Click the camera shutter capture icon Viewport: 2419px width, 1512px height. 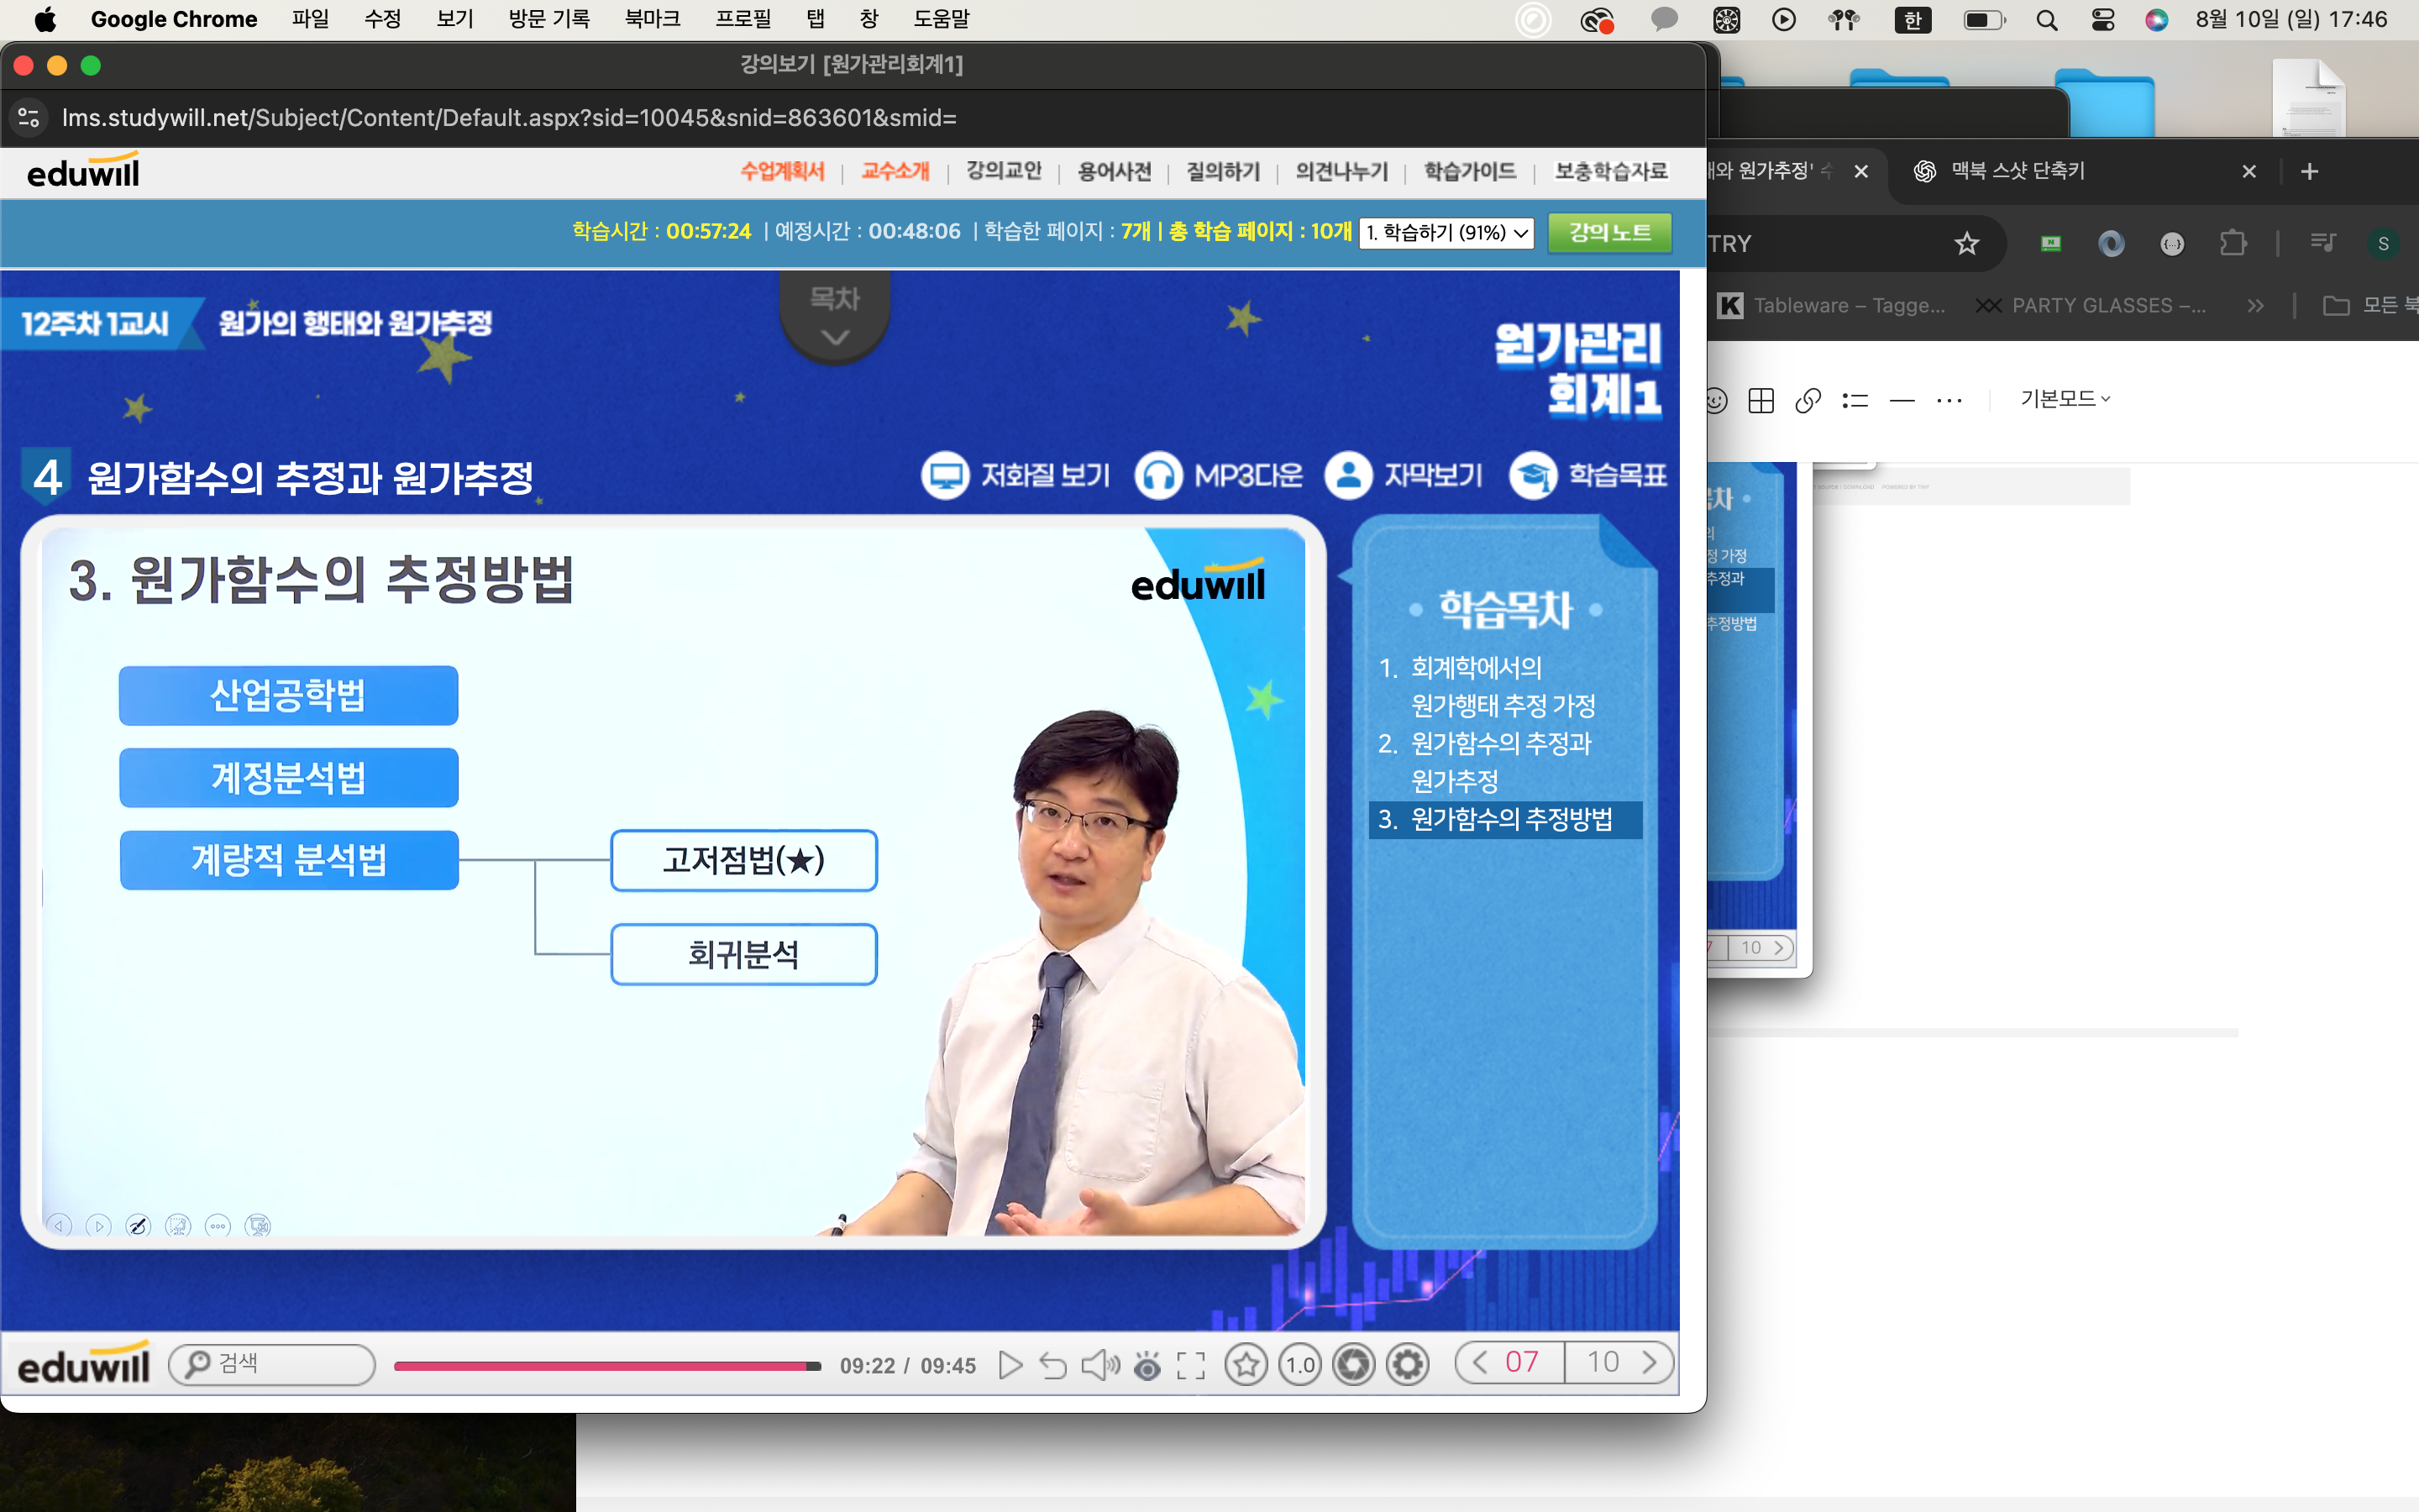click(1353, 1365)
